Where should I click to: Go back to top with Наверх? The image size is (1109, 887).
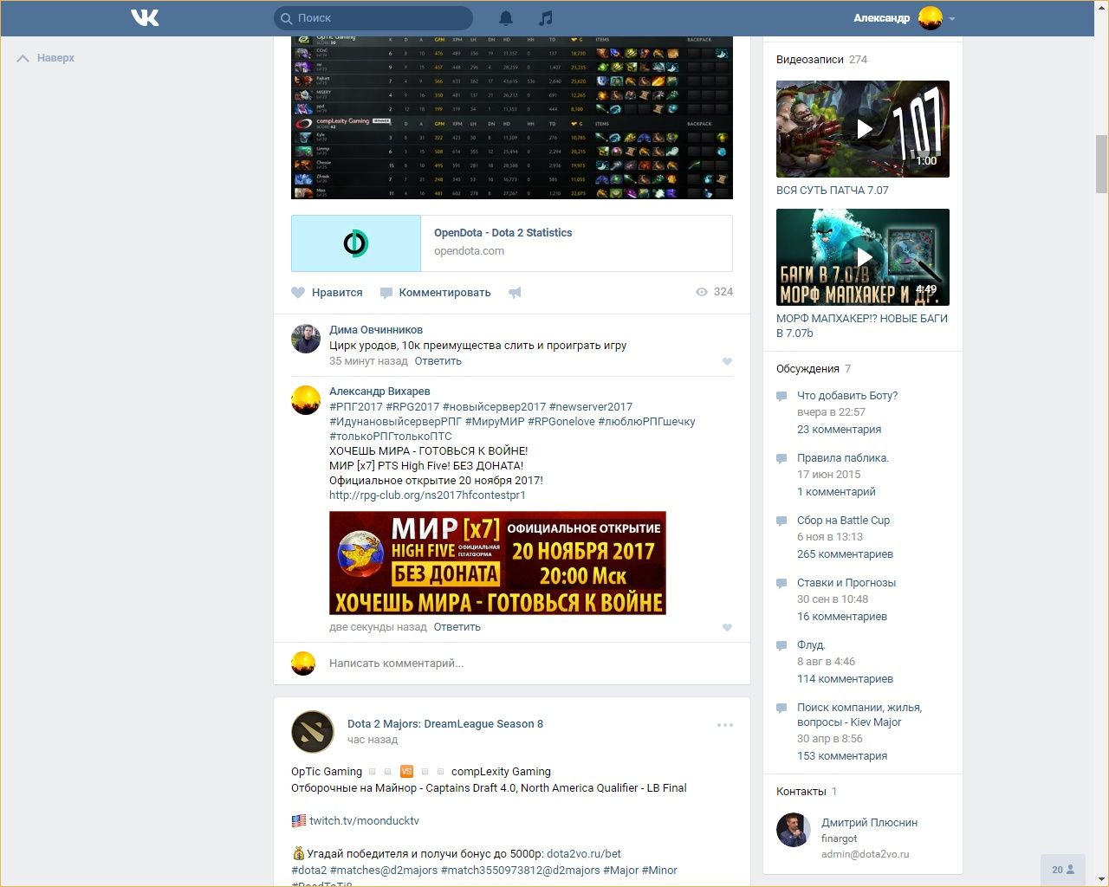47,58
